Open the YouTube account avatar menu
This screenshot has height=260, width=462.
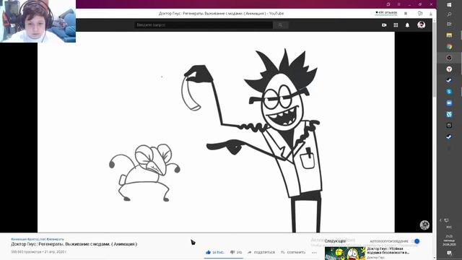(x=422, y=25)
